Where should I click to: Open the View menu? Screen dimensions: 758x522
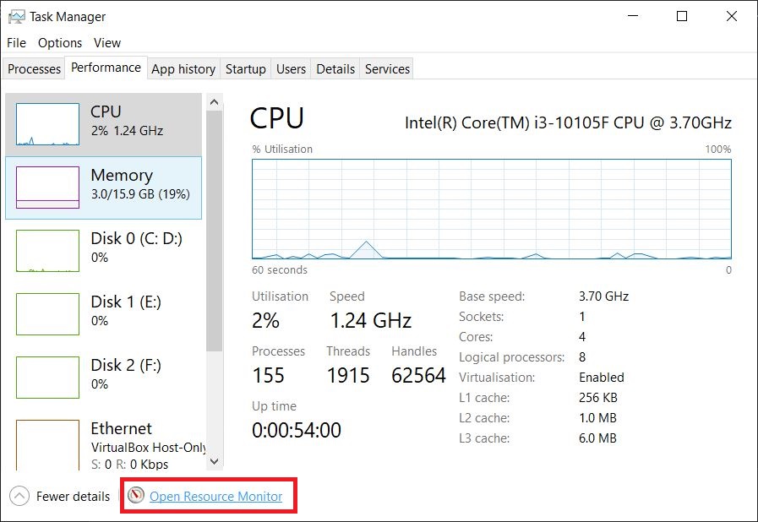click(x=107, y=42)
